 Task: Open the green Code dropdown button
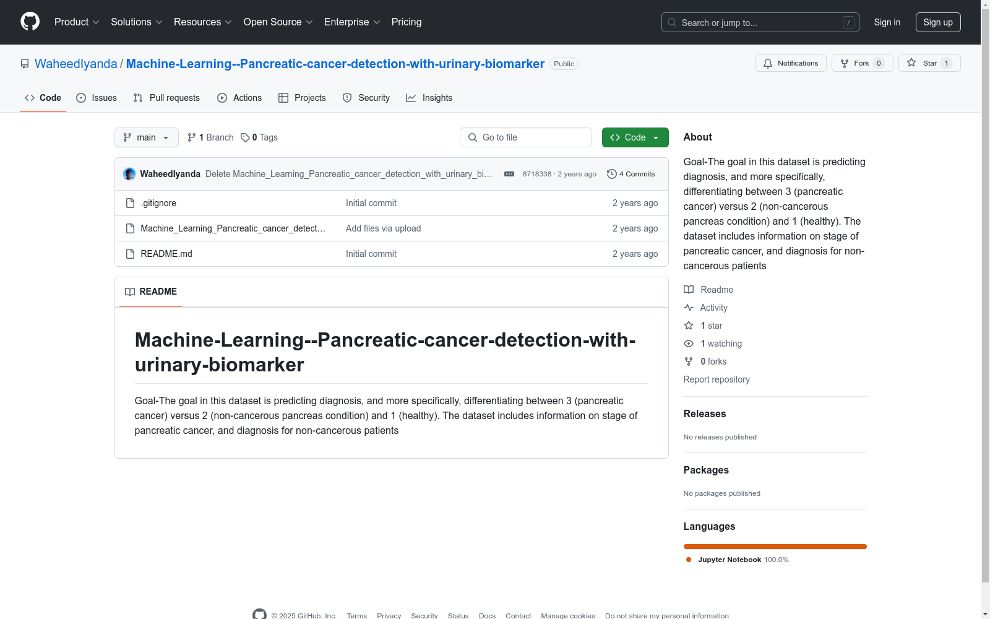pos(635,137)
